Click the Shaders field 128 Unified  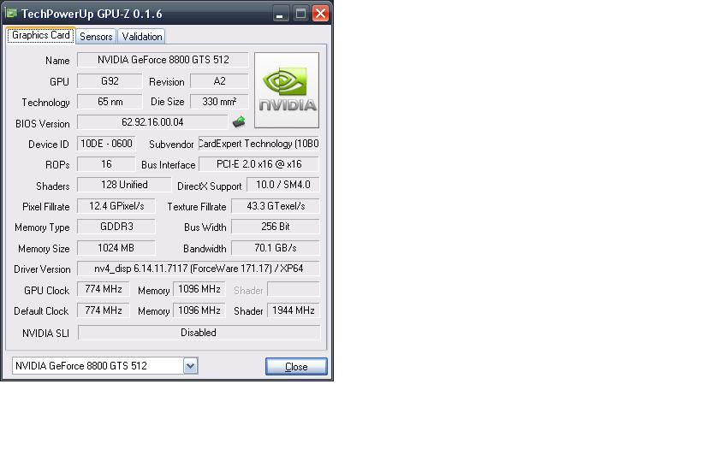124,185
